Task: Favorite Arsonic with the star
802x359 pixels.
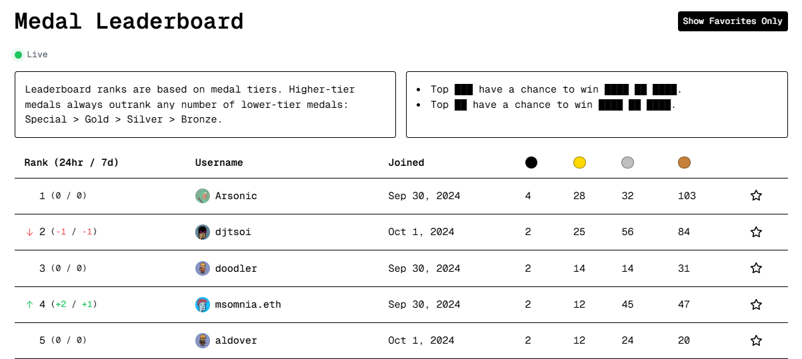Action: coord(756,196)
